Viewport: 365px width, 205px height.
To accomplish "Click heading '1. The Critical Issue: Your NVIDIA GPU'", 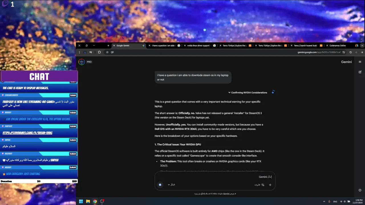I will [178, 145].
